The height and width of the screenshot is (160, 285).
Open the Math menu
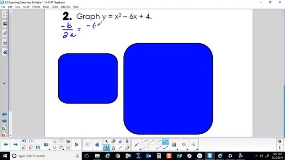tap(46, 7)
